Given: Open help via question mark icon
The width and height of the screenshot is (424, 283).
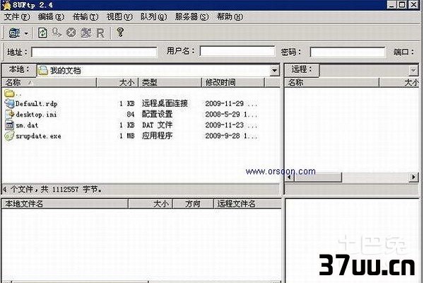Looking at the screenshot, I should tap(120, 33).
